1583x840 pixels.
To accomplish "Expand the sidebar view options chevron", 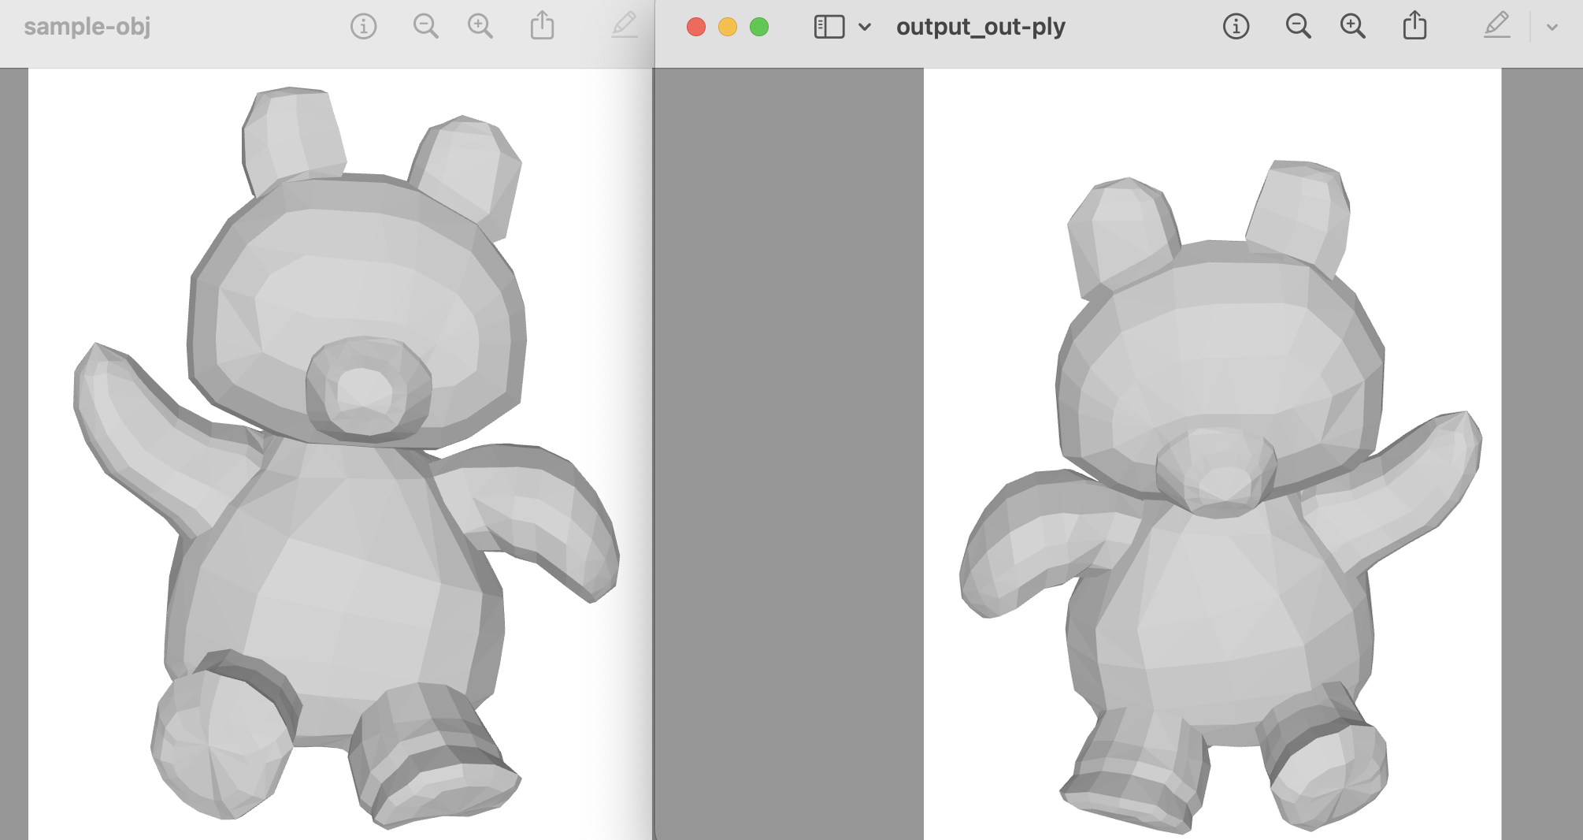I will coord(865,28).
